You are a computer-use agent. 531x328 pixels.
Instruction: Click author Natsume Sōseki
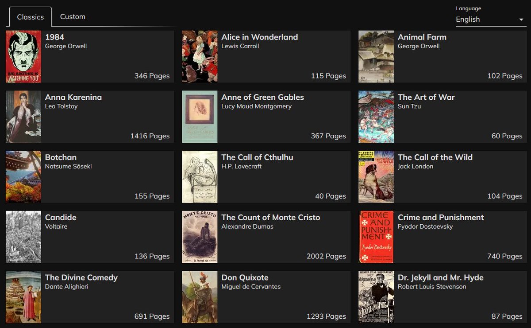click(69, 166)
